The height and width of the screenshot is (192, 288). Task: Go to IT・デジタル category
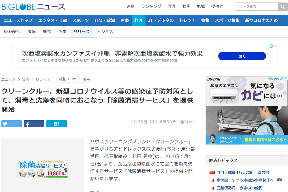coord(161,20)
